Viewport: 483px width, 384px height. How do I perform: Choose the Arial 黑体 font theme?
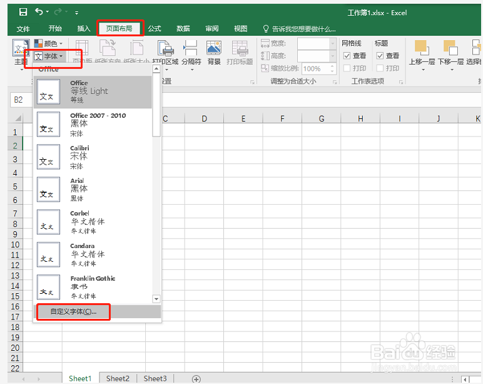[x=93, y=189]
